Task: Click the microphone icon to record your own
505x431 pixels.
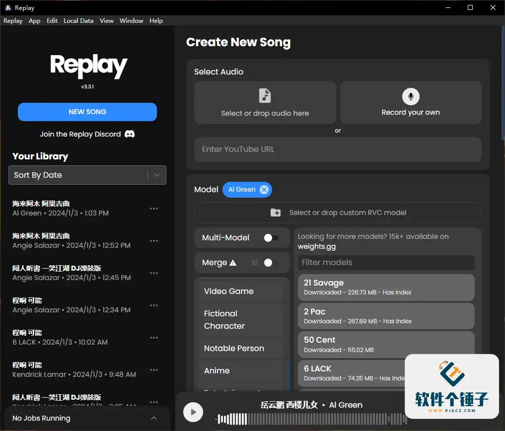Action: pyautogui.click(x=411, y=96)
